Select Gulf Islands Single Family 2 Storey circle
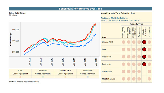Screen dimensions: 164x93 coord(134,71)
